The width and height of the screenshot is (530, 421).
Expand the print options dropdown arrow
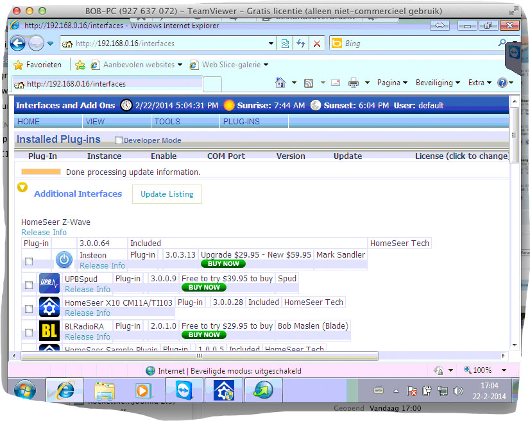[367, 83]
